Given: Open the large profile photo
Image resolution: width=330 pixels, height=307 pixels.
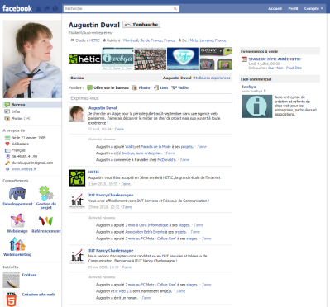Looking at the screenshot, I should pyautogui.click(x=32, y=59).
